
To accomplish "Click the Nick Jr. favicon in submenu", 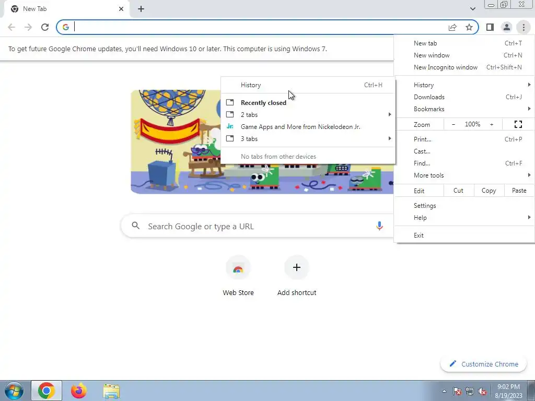I will point(230,126).
